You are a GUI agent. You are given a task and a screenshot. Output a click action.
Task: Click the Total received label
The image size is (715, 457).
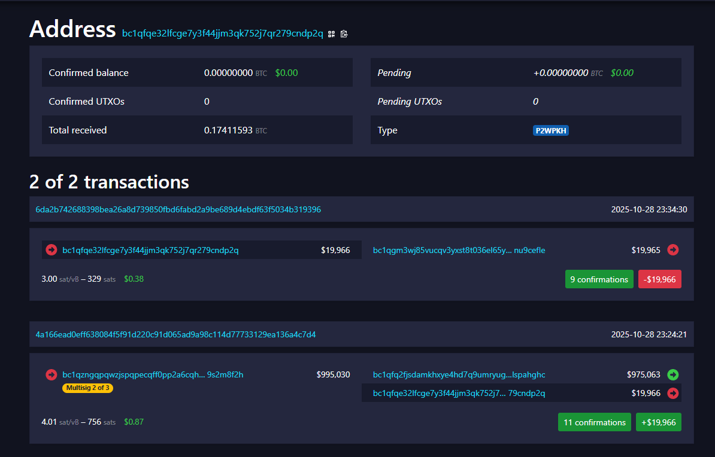[x=77, y=130]
